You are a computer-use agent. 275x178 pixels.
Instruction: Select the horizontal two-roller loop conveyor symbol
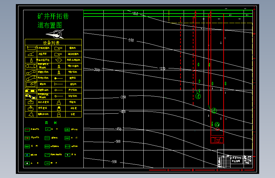[x=31, y=66]
